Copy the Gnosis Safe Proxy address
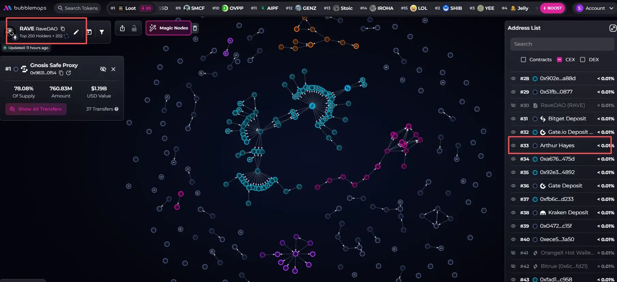This screenshot has width=617, height=282. pyautogui.click(x=61, y=73)
